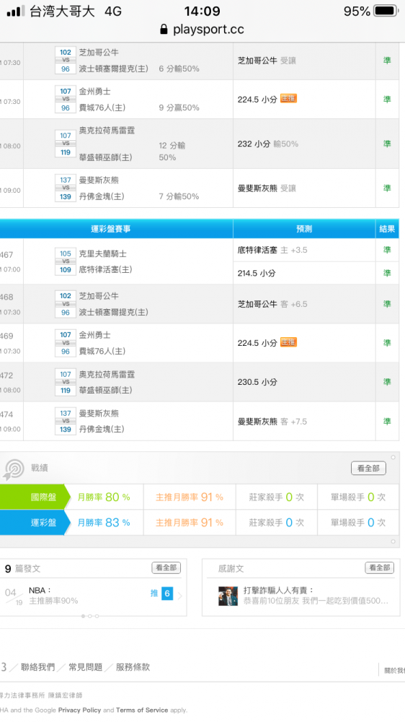Open the chevron arrow next to NBA post
405x722 pixels.
click(179, 596)
